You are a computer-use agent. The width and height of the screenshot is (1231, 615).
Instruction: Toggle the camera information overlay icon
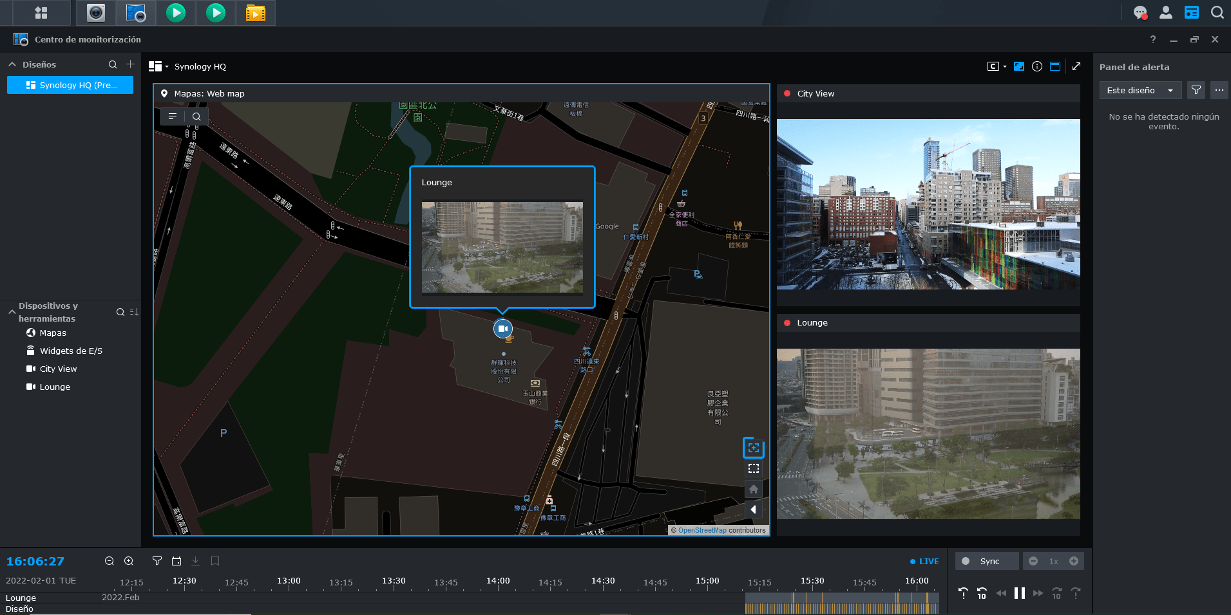(x=1037, y=66)
